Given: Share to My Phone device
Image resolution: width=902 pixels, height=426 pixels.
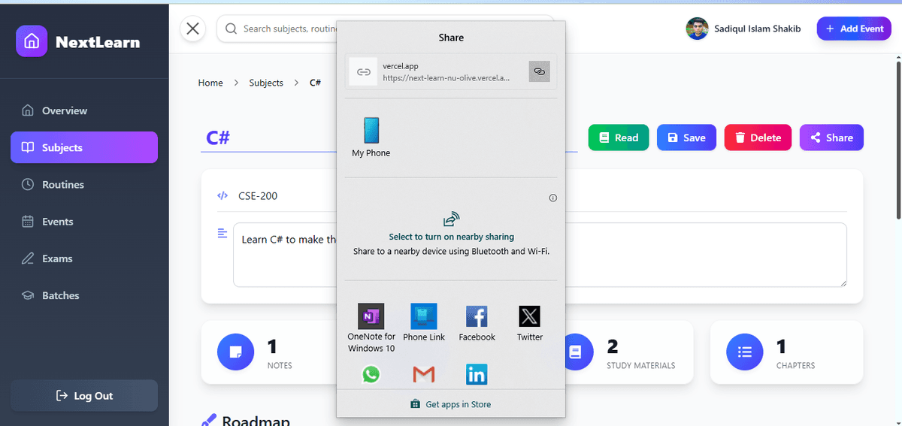Looking at the screenshot, I should (371, 137).
